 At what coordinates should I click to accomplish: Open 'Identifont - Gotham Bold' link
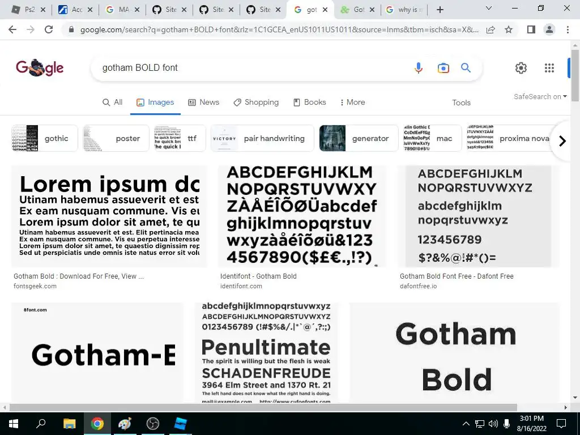pos(258,276)
